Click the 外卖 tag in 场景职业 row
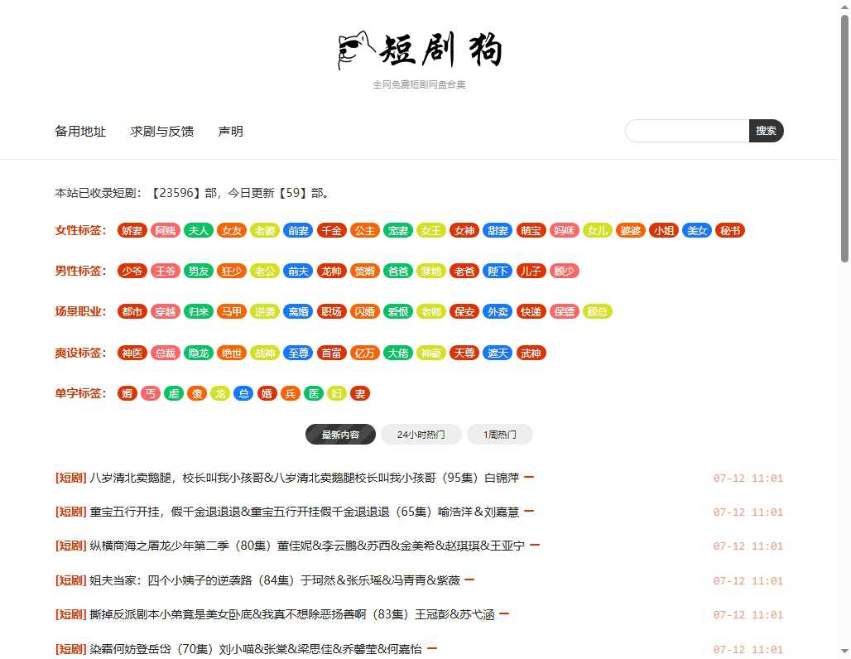Image resolution: width=851 pixels, height=659 pixels. click(x=498, y=311)
